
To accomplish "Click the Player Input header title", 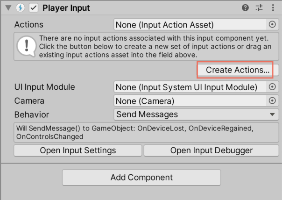I will tap(66, 8).
